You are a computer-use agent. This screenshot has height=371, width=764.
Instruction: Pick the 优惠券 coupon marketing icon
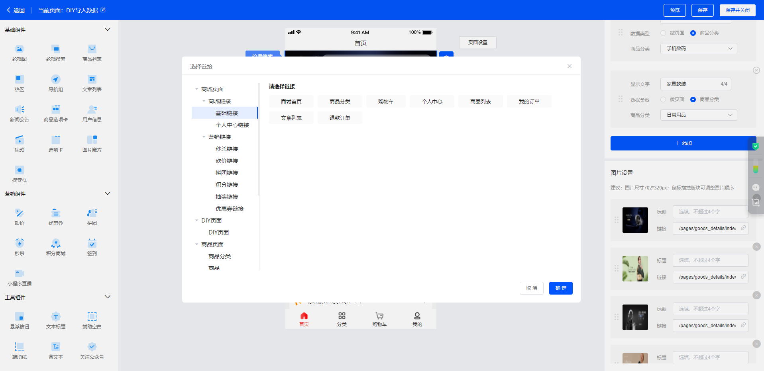click(x=56, y=213)
